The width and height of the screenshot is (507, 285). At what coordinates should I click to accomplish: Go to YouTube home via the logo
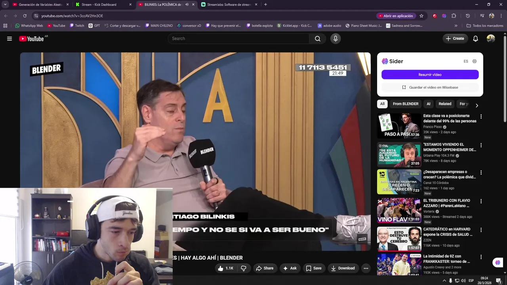click(31, 38)
